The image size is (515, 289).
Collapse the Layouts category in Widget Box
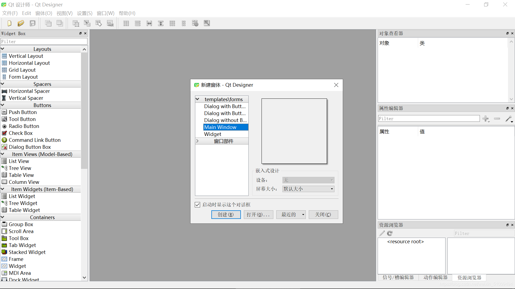pyautogui.click(x=2, y=49)
